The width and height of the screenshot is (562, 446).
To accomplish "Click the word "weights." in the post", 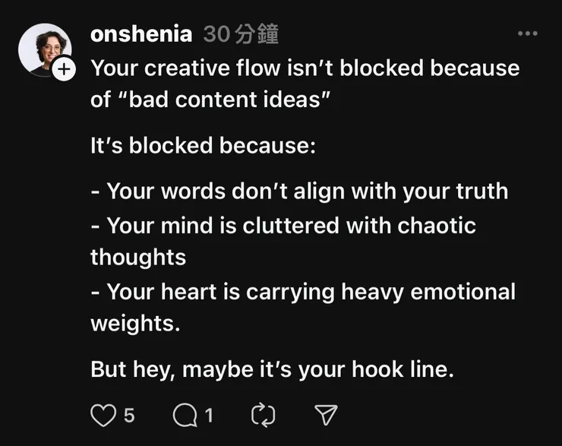I will [136, 323].
